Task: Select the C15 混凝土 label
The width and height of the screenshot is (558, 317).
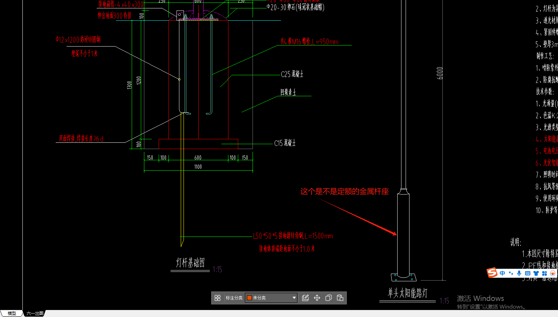Action: coord(285,143)
